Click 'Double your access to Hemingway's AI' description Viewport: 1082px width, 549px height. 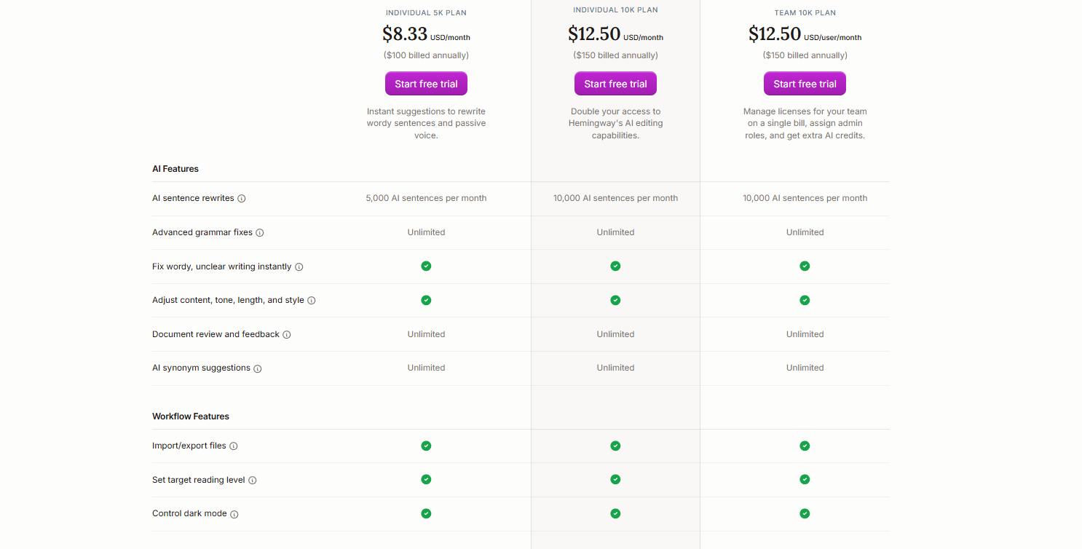615,123
